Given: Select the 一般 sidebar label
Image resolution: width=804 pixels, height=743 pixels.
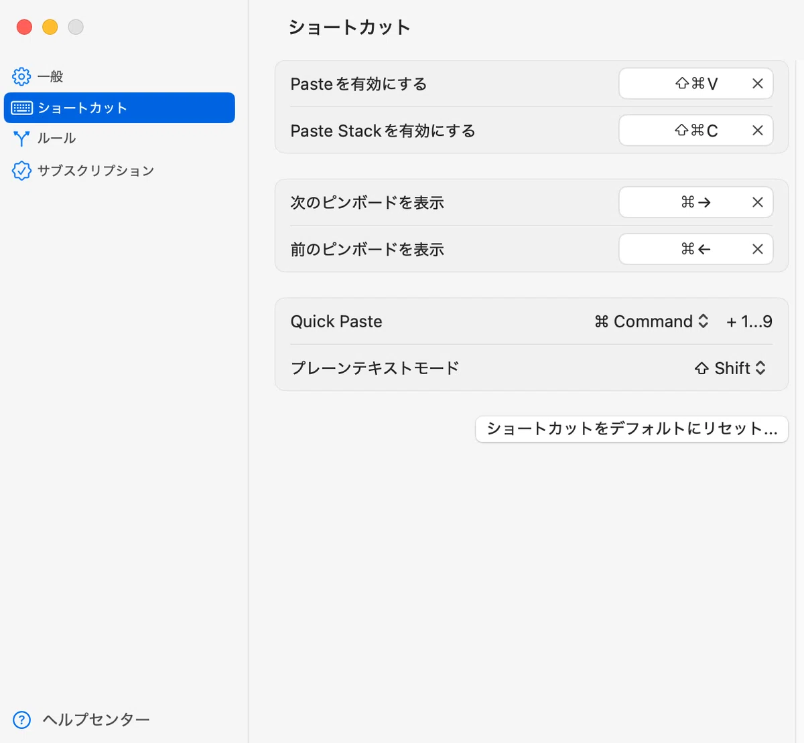Looking at the screenshot, I should 50,76.
